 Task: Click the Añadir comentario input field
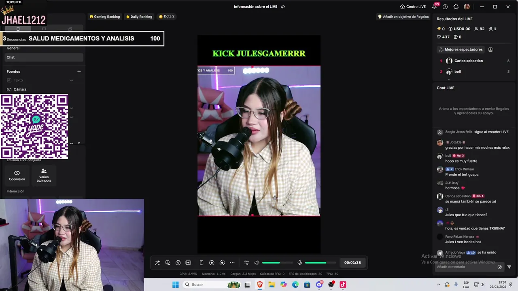(x=465, y=267)
